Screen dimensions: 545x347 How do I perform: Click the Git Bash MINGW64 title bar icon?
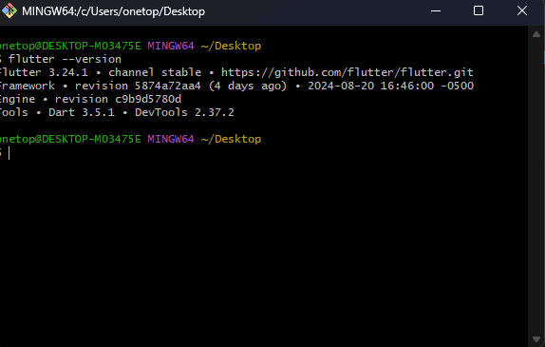click(9, 10)
